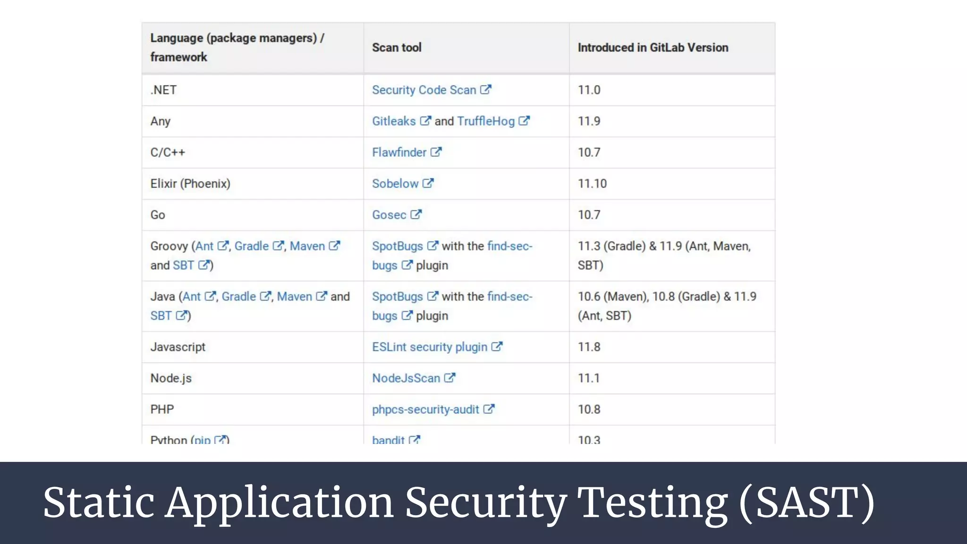Click external-link icon after TruffleHog

pos(524,120)
